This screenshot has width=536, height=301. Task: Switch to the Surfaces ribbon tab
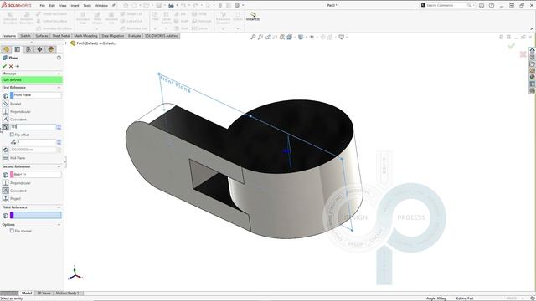pyautogui.click(x=42, y=36)
